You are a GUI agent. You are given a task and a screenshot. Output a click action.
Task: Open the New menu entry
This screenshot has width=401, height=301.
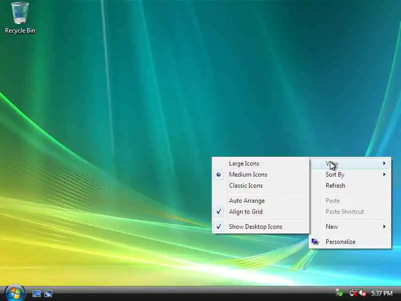point(350,227)
